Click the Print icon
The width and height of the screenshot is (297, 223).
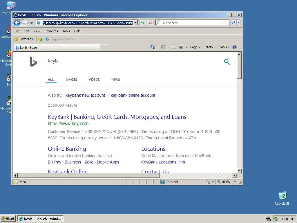tap(181, 47)
